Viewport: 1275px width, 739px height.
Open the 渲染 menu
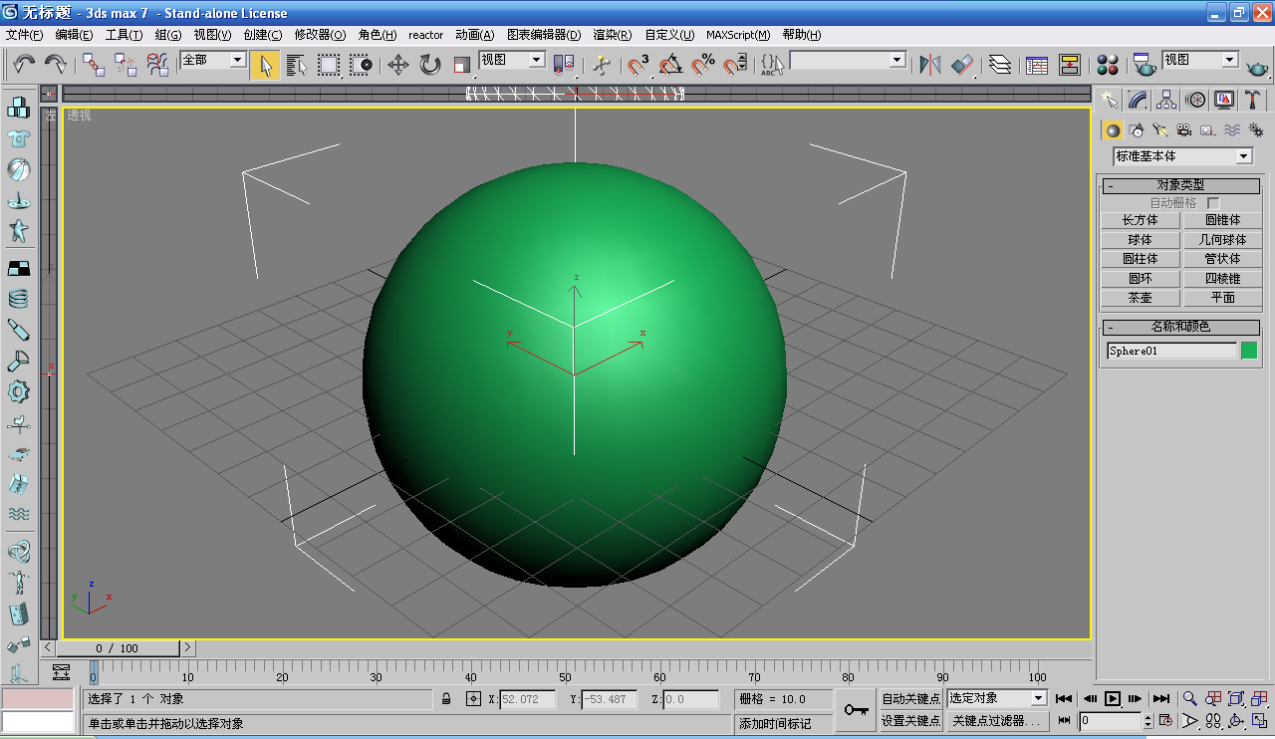[612, 35]
